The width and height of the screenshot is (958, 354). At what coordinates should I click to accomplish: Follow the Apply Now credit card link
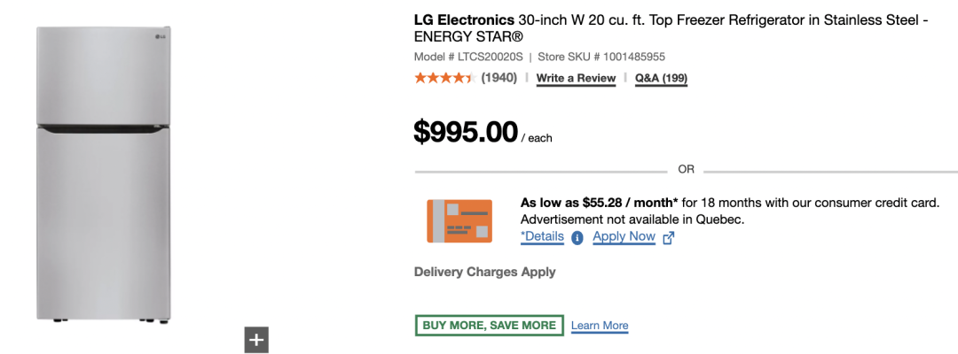[x=624, y=236]
